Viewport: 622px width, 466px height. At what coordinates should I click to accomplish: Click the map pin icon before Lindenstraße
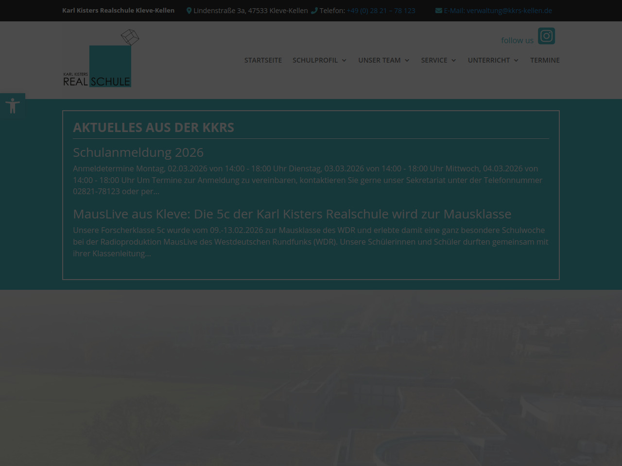tap(189, 11)
